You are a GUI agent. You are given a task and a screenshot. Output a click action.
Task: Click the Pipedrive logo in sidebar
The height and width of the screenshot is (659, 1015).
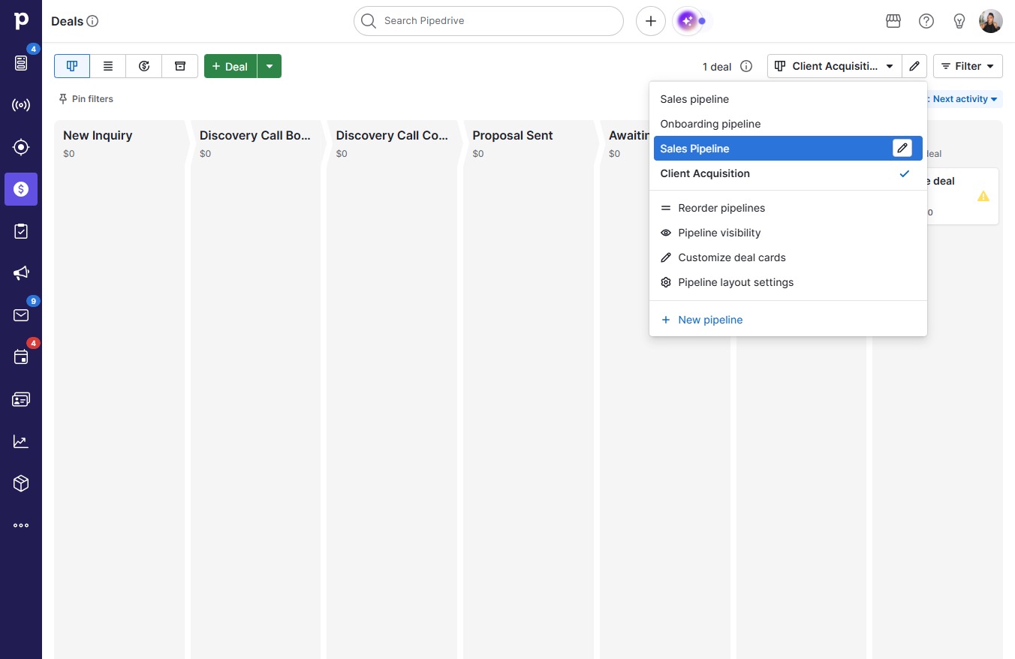tap(21, 21)
